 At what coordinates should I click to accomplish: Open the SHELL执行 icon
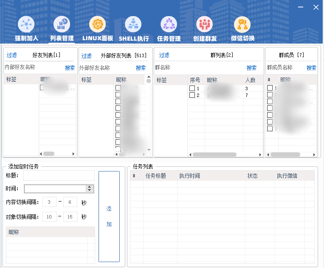pos(134,25)
